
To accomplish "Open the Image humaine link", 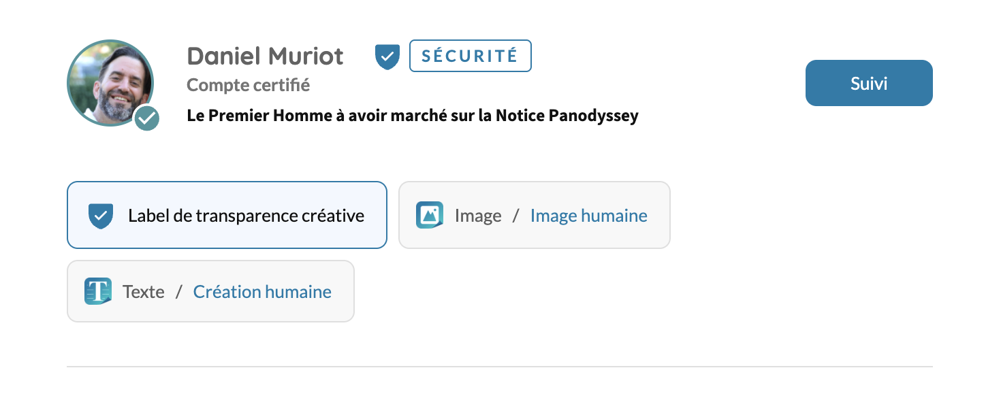I will 588,216.
